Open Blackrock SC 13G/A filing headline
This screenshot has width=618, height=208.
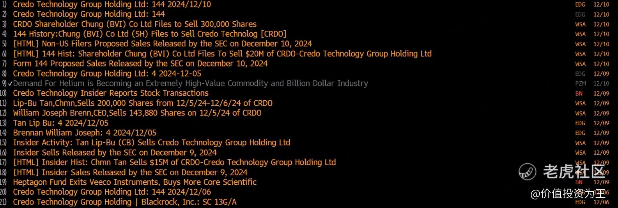click(x=125, y=202)
